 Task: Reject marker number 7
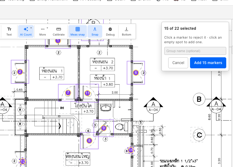point(68,93)
